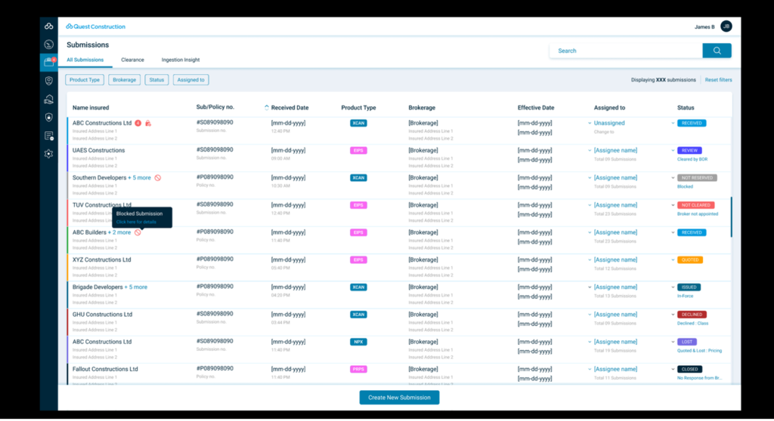Click inside the Search input field
Viewport: 774px width, 421px height.
tap(626, 51)
